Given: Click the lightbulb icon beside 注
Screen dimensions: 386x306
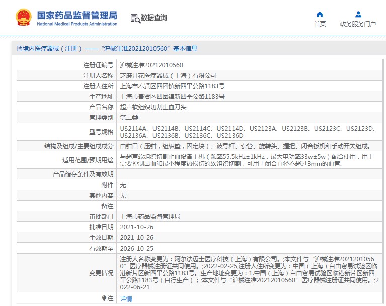Looking at the screenshot, I should [104, 298].
